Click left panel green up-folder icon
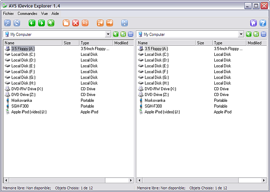This screenshot has height=192, width=270. [x=116, y=34]
